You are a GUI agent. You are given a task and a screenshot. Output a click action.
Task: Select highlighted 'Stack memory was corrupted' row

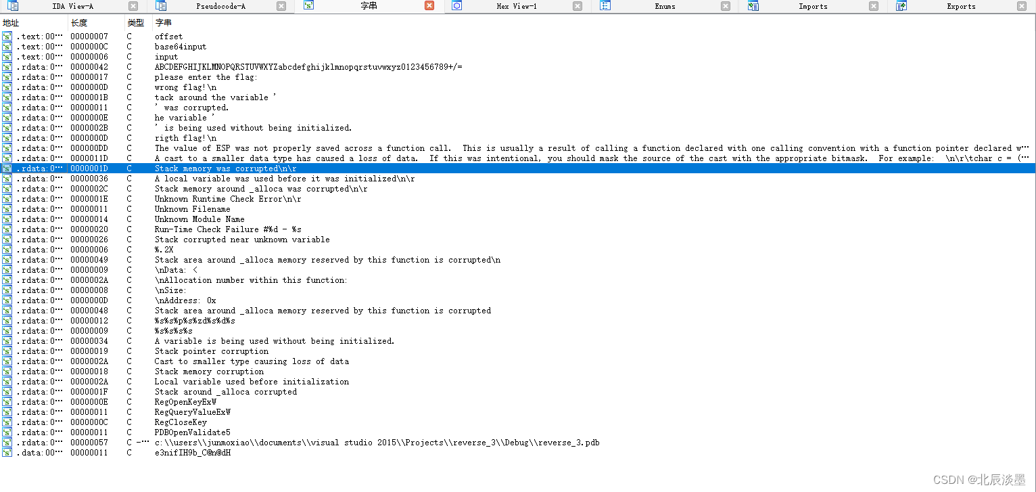pyautogui.click(x=518, y=169)
